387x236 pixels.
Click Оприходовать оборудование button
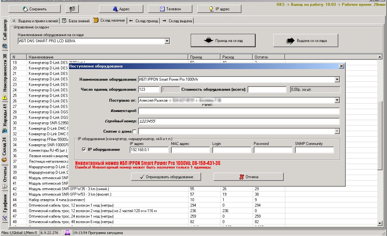[x=166, y=177]
